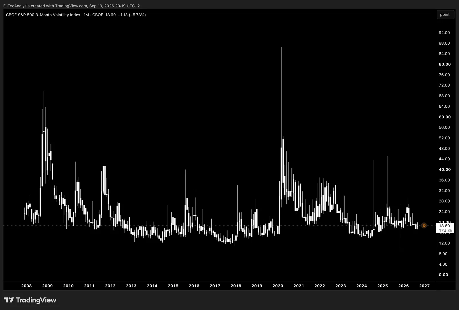This screenshot has width=459, height=310.
Task: Click the "CBOE S&P 500 3-Month Volatility Index" title
Action: 43,15
